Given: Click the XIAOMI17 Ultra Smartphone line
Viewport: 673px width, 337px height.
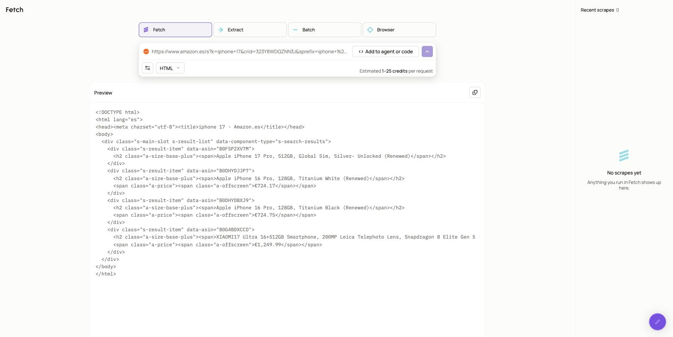Looking at the screenshot, I should 296,237.
